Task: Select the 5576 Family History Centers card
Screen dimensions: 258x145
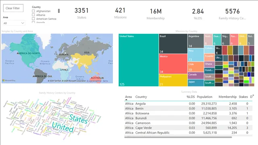Action: coord(232,14)
